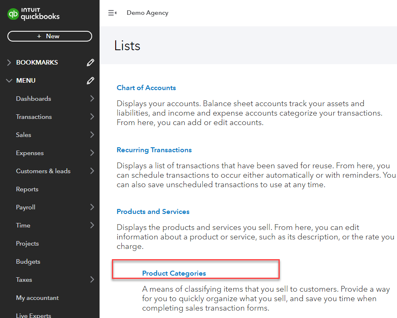The width and height of the screenshot is (397, 318).
Task: Open Chart of Accounts
Action: pos(146,88)
